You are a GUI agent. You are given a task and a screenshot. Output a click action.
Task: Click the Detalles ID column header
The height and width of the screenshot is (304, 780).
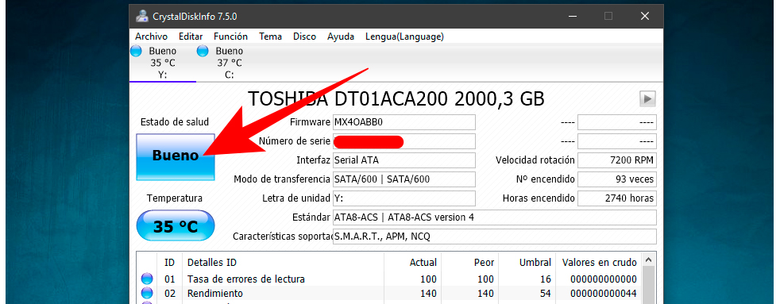click(x=284, y=262)
